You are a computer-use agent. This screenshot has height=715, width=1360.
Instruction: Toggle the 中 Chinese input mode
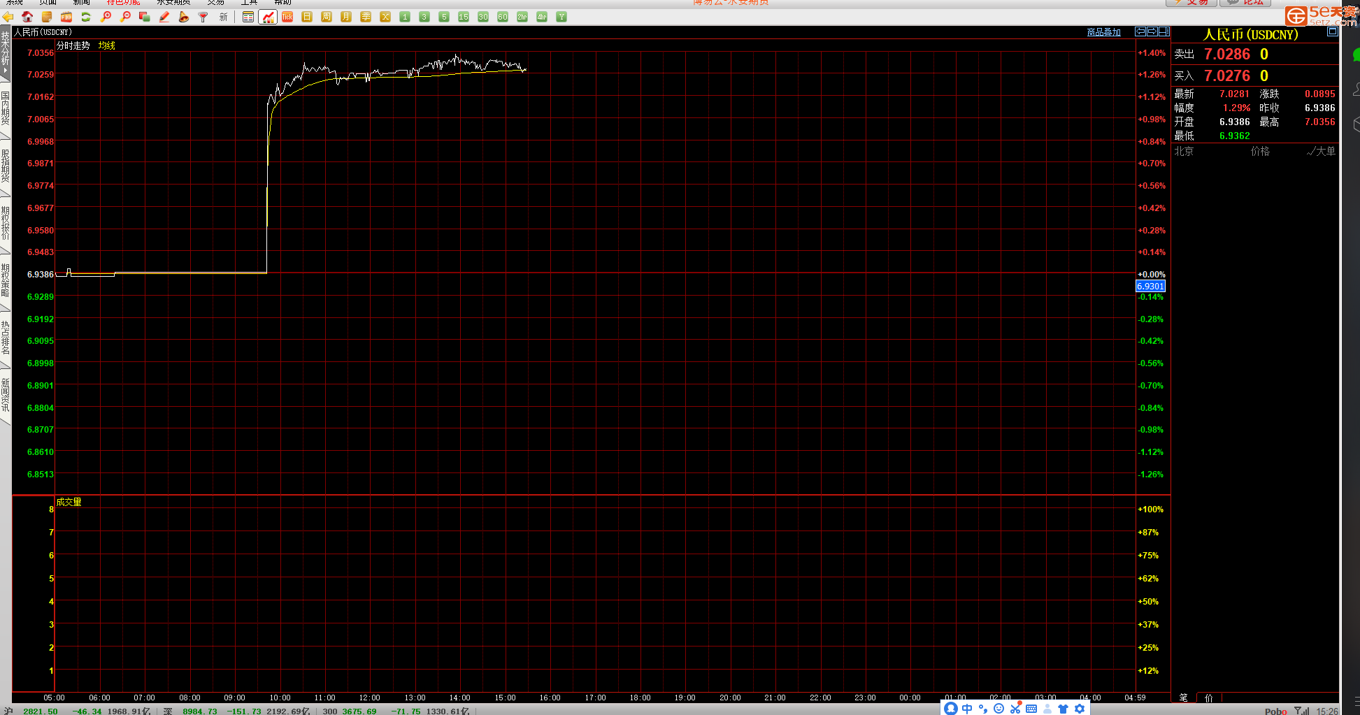pyautogui.click(x=967, y=709)
